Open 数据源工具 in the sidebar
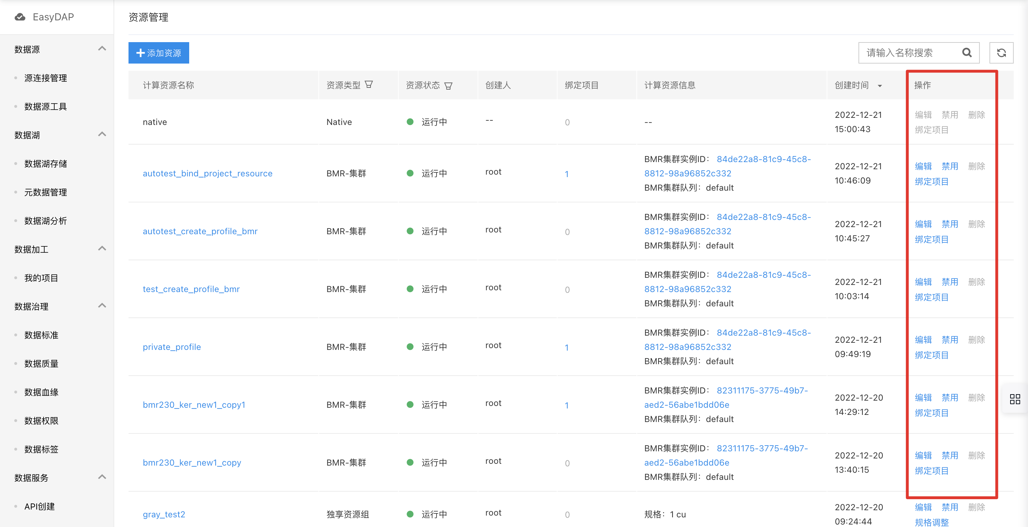The height and width of the screenshot is (527, 1028). coord(45,107)
